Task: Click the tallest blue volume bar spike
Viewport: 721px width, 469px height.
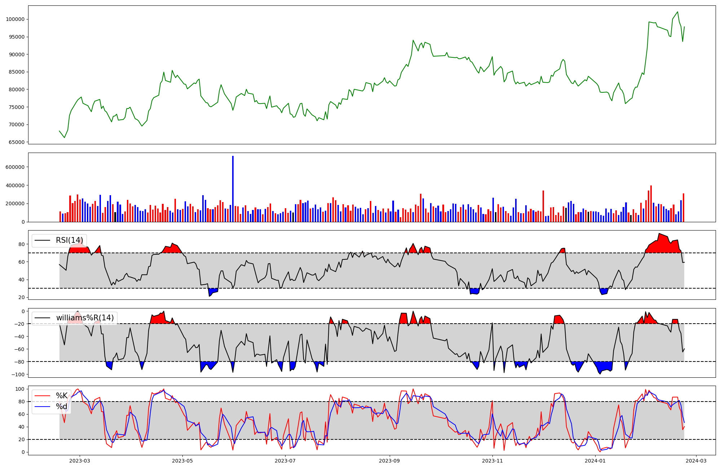Action: coord(233,188)
